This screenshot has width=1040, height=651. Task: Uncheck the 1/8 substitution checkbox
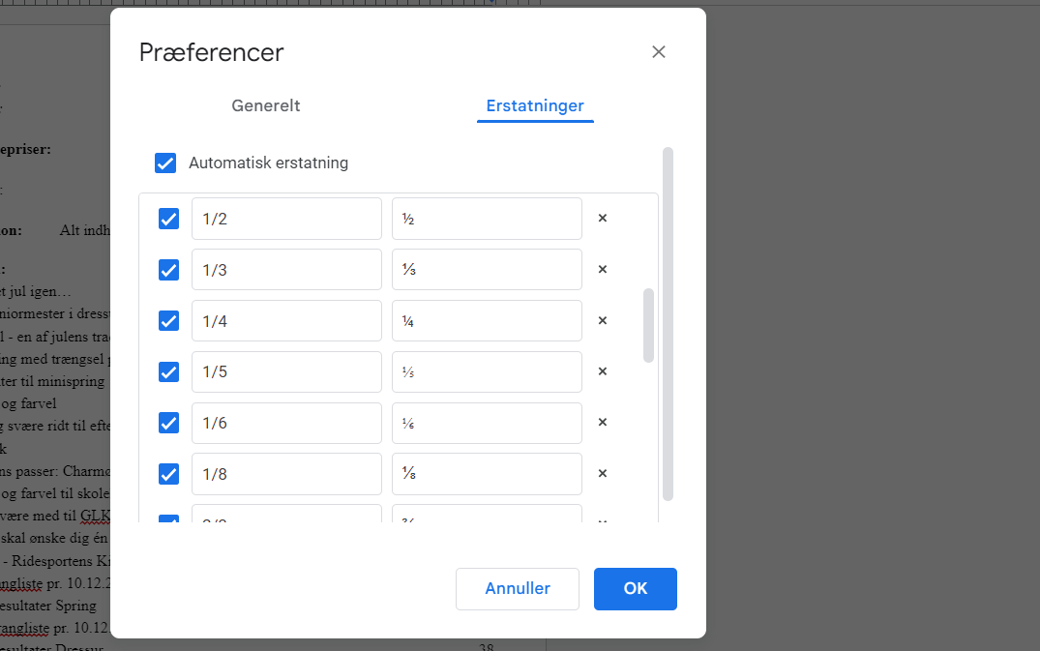coord(168,473)
